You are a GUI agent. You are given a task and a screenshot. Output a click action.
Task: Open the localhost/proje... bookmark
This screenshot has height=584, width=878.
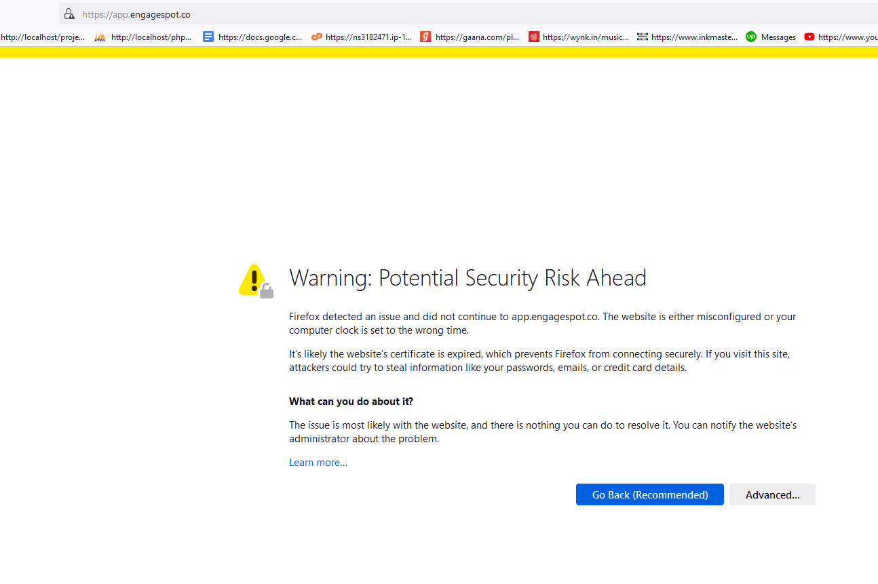point(43,37)
